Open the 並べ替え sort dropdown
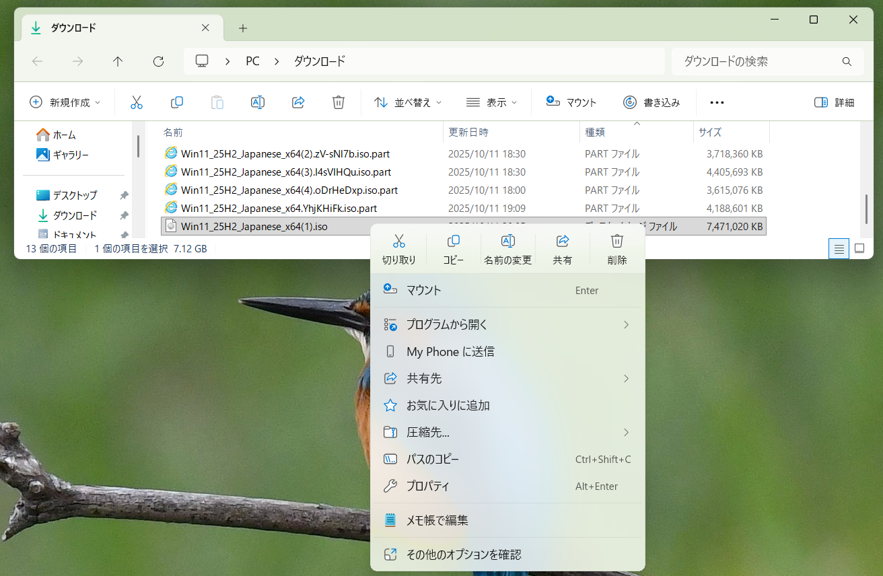 pos(407,102)
